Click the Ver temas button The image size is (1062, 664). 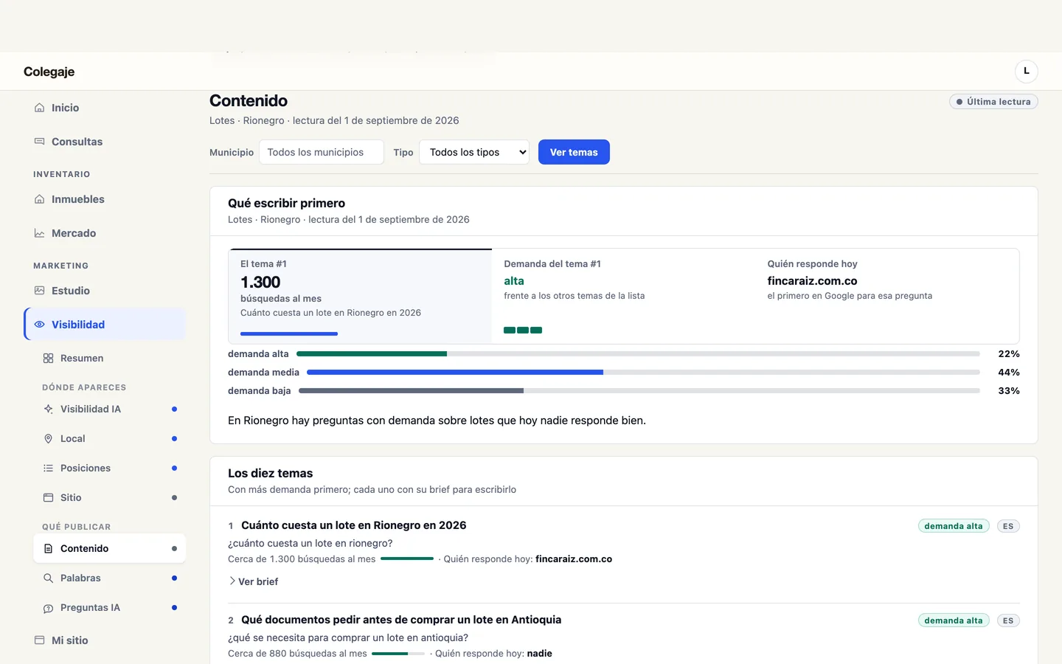coord(574,152)
